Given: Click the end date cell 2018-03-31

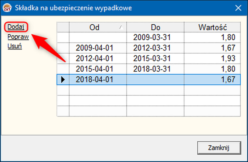Looking at the screenshot, I should [x=151, y=69].
